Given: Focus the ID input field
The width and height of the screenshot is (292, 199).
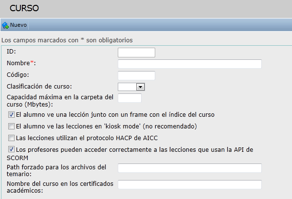Looking at the screenshot, I should 136,53.
